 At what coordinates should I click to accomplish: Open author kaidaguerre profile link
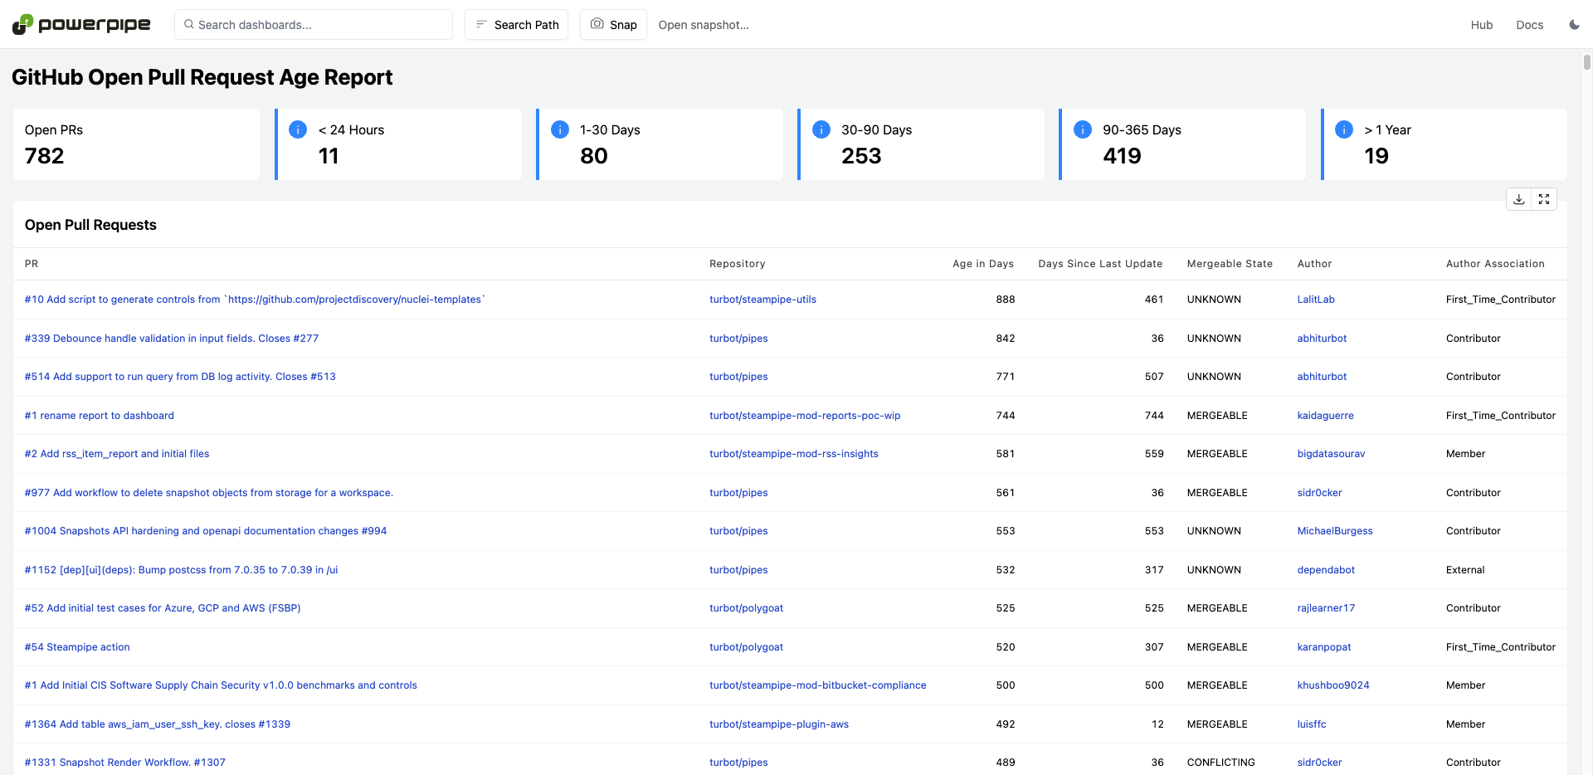1325,416
